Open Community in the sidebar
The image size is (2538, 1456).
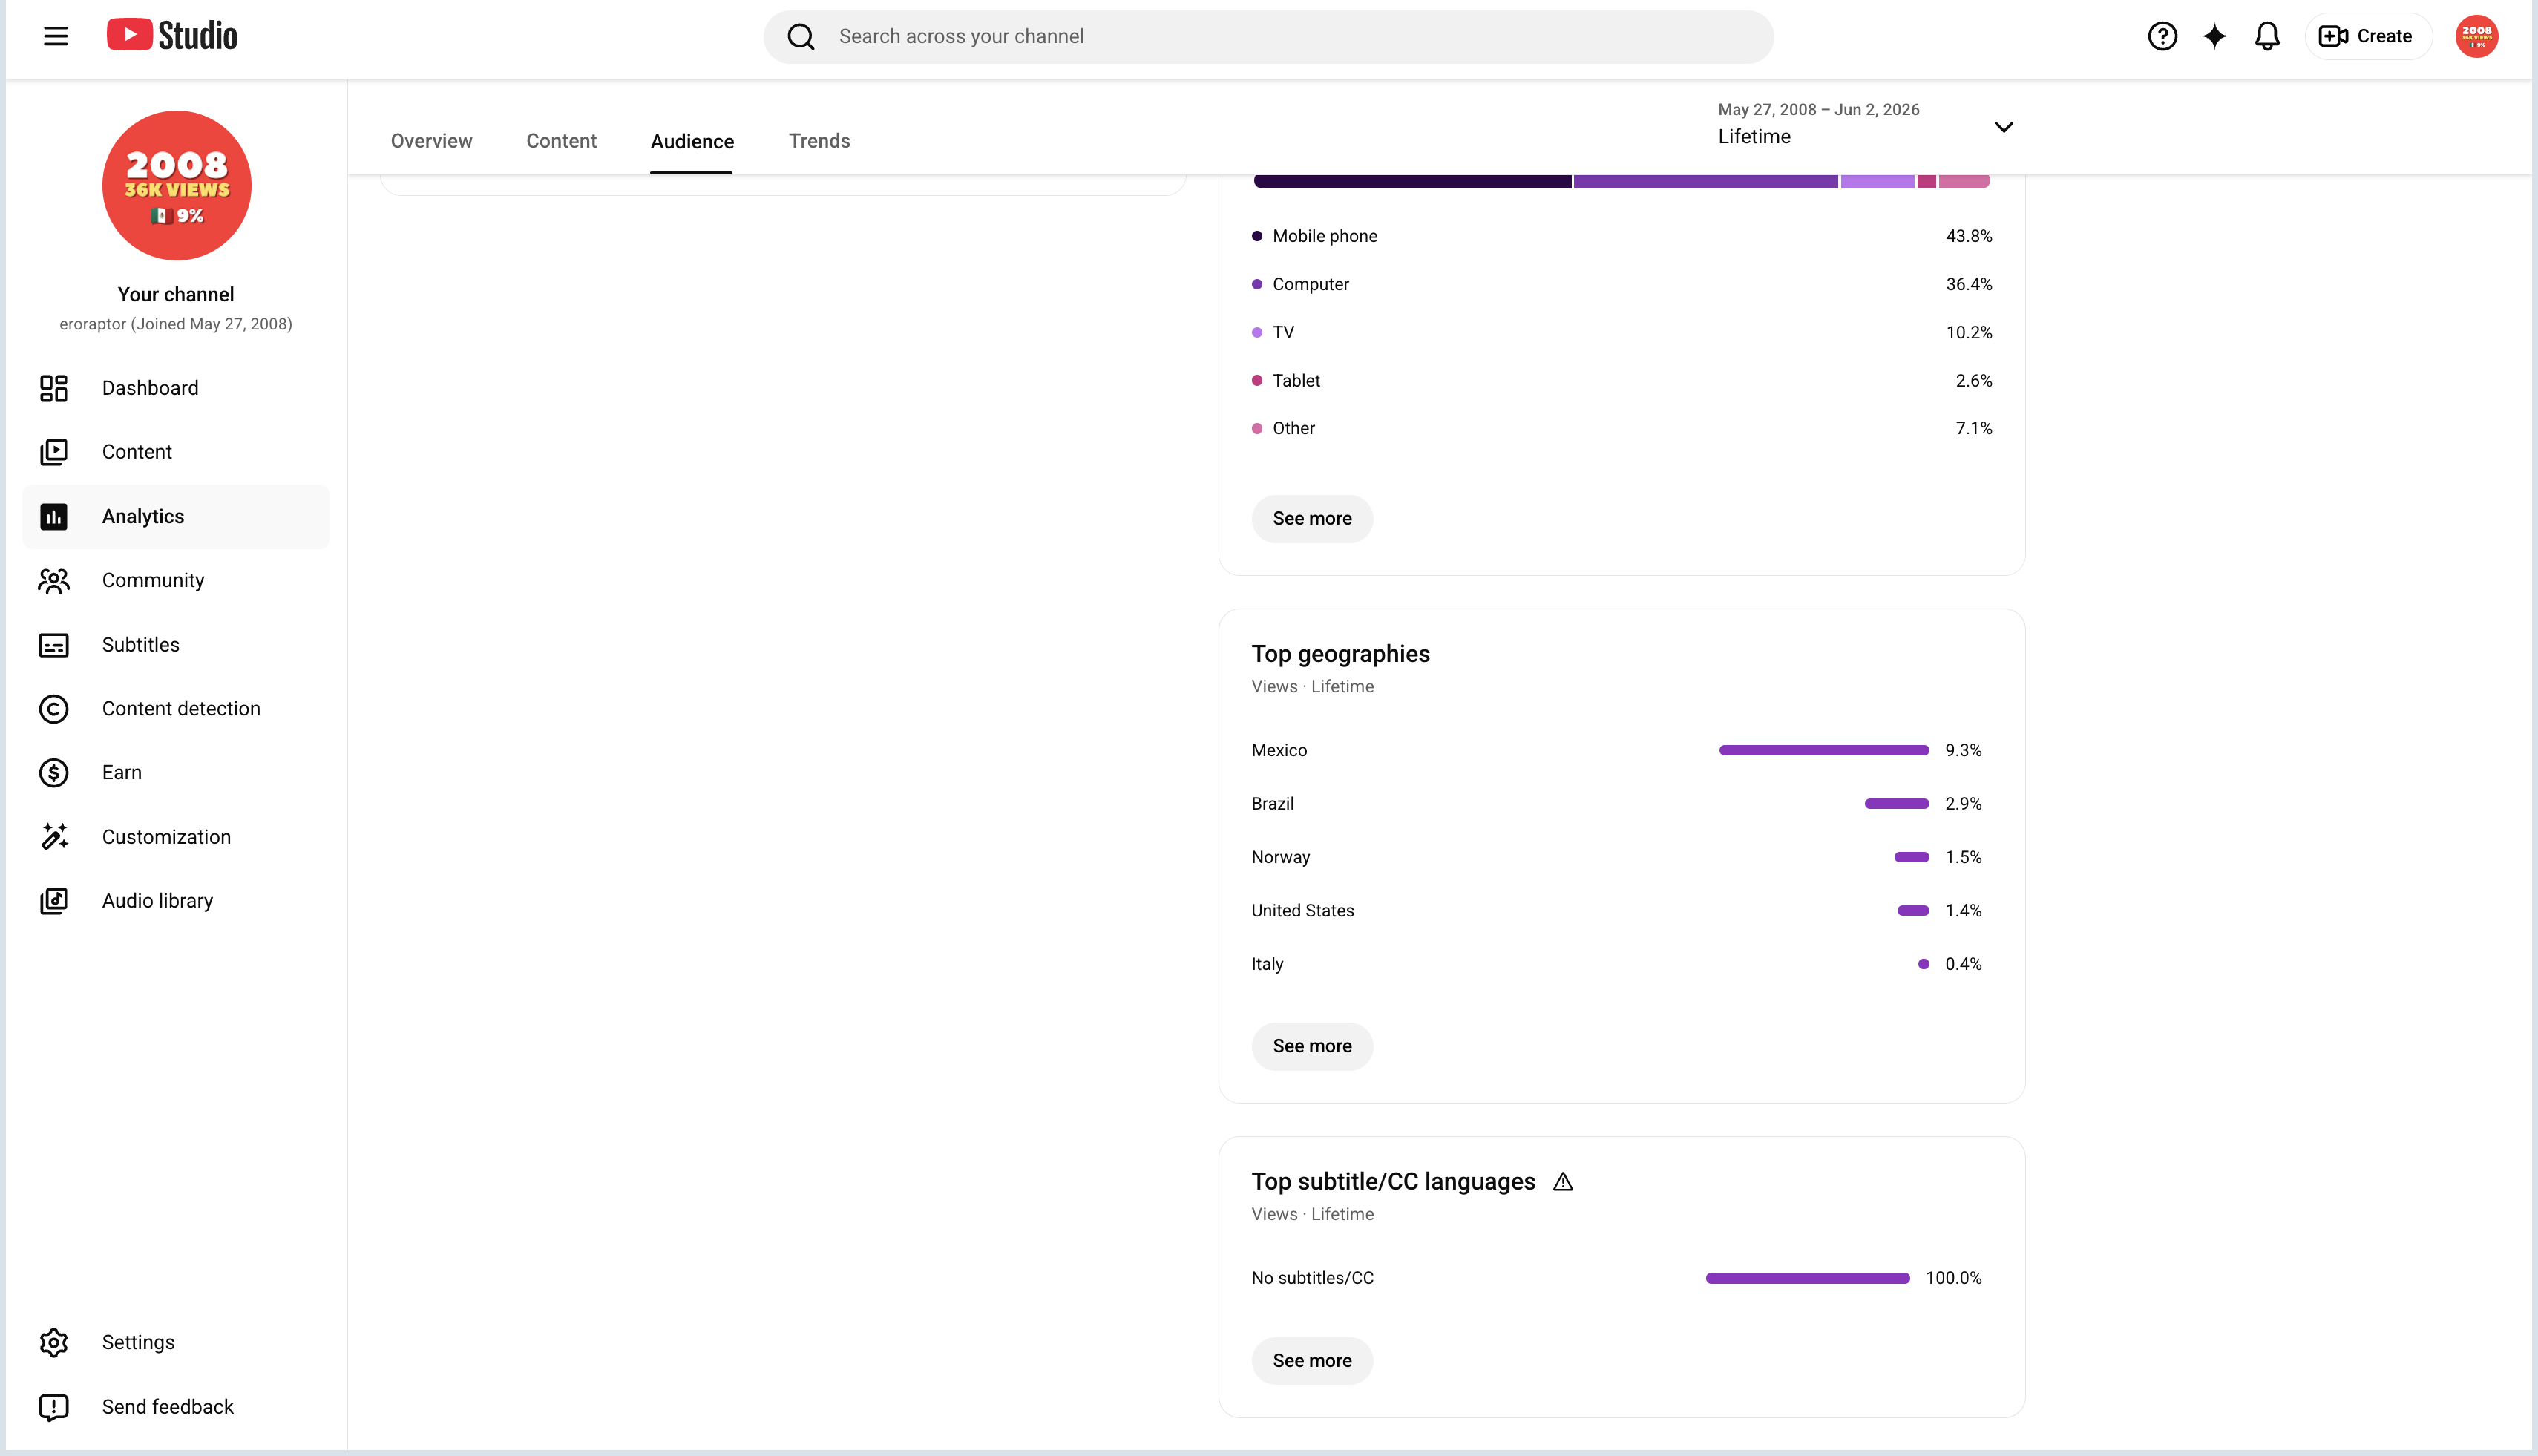176,581
